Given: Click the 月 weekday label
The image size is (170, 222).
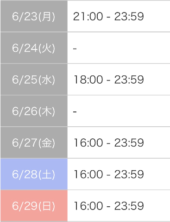Looking at the screenshot, I should coord(46,17).
